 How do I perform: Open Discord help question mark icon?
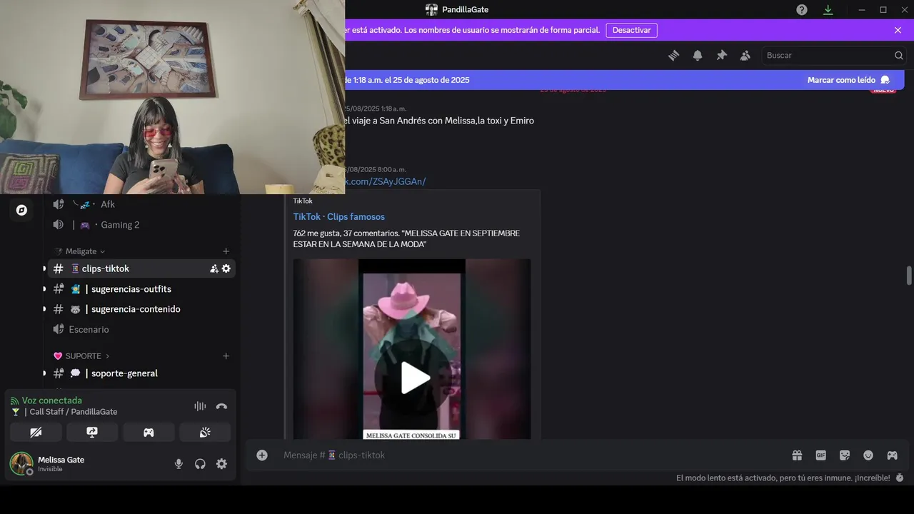pos(802,10)
